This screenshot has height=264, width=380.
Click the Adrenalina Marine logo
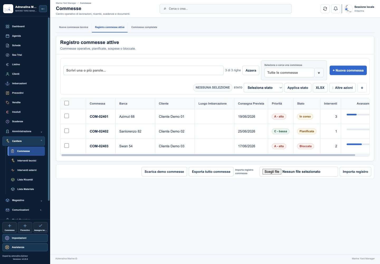click(x=8, y=9)
